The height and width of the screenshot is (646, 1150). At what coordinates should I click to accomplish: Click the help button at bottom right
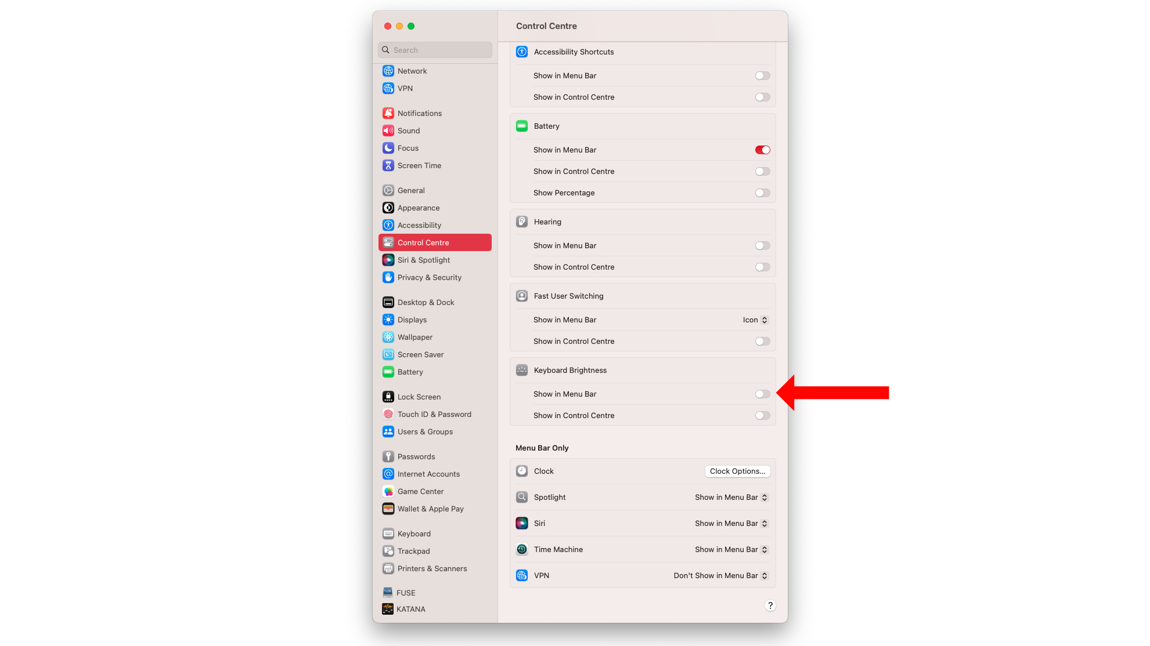pyautogui.click(x=770, y=605)
